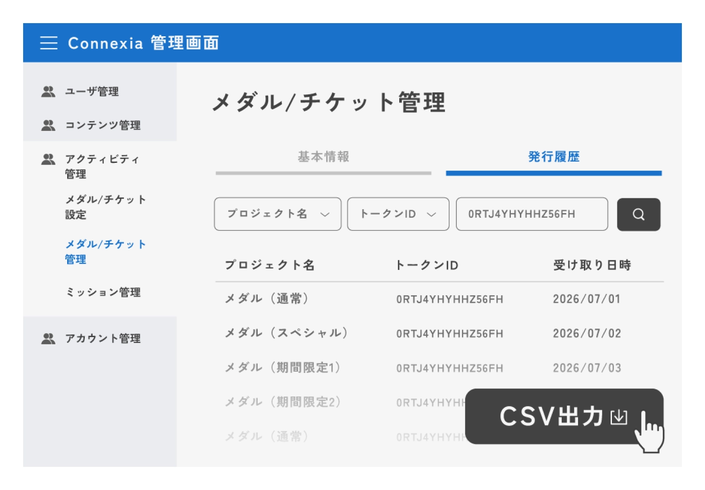Image resolution: width=705 pixels, height=490 pixels.
Task: Select the メダル（期間限定1） row name
Action: (x=283, y=367)
